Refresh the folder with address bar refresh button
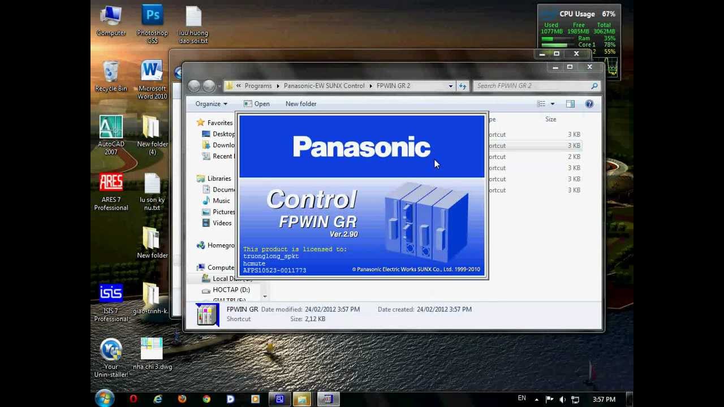 tap(463, 86)
